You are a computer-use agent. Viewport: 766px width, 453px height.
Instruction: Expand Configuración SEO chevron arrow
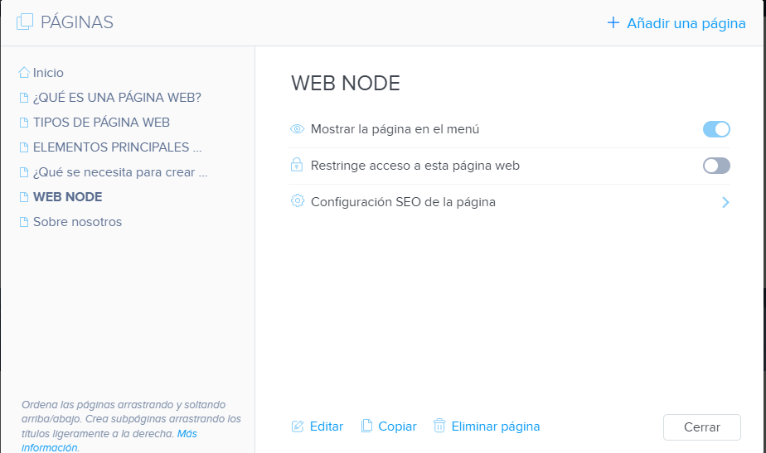(725, 202)
